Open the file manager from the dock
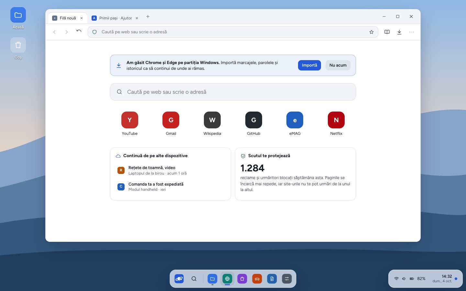The image size is (466, 291). pos(212,279)
